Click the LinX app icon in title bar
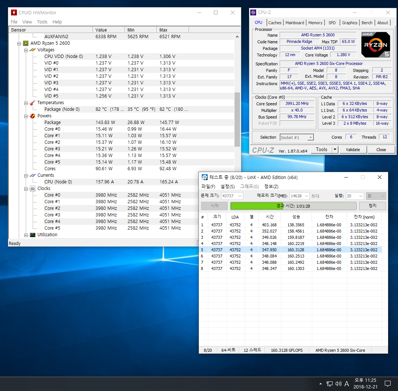The width and height of the screenshot is (398, 391). [204, 177]
